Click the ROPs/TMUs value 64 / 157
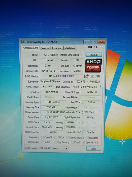Image resolution: width=132 pixels, height=177 pixels. tap(47, 87)
